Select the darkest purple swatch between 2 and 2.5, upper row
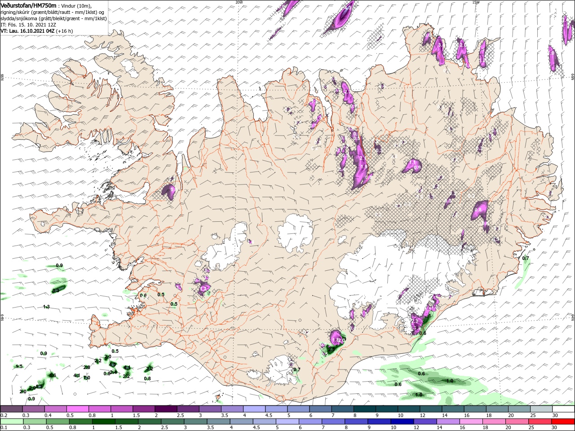Screen dimensions: 575x431 165,409
